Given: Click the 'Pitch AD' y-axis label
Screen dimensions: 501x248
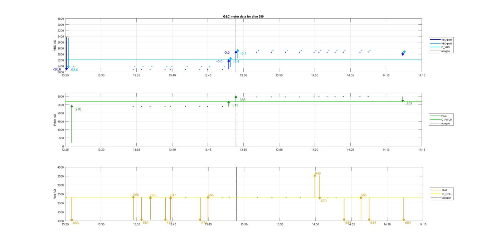Looking at the screenshot, I should [55, 120].
